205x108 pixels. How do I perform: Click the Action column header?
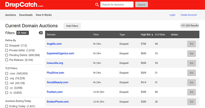(175, 35)
